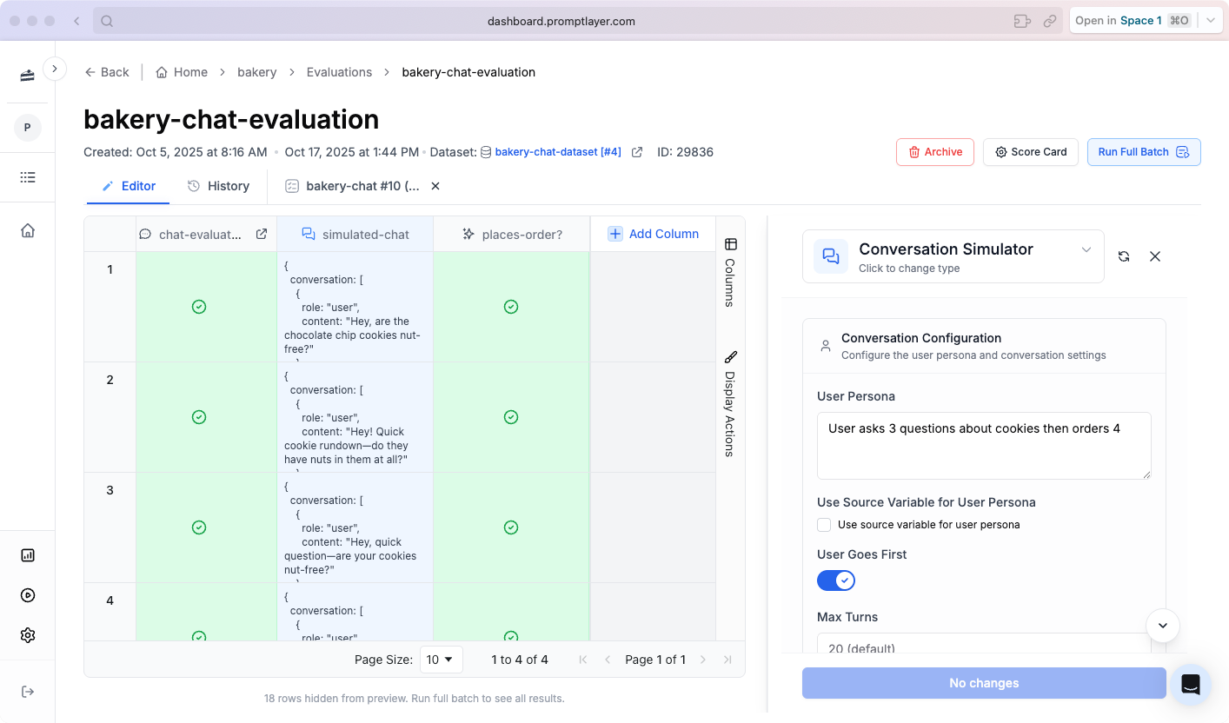The image size is (1229, 723).
Task: Open the play circle sidebar icon
Action: coord(28,595)
